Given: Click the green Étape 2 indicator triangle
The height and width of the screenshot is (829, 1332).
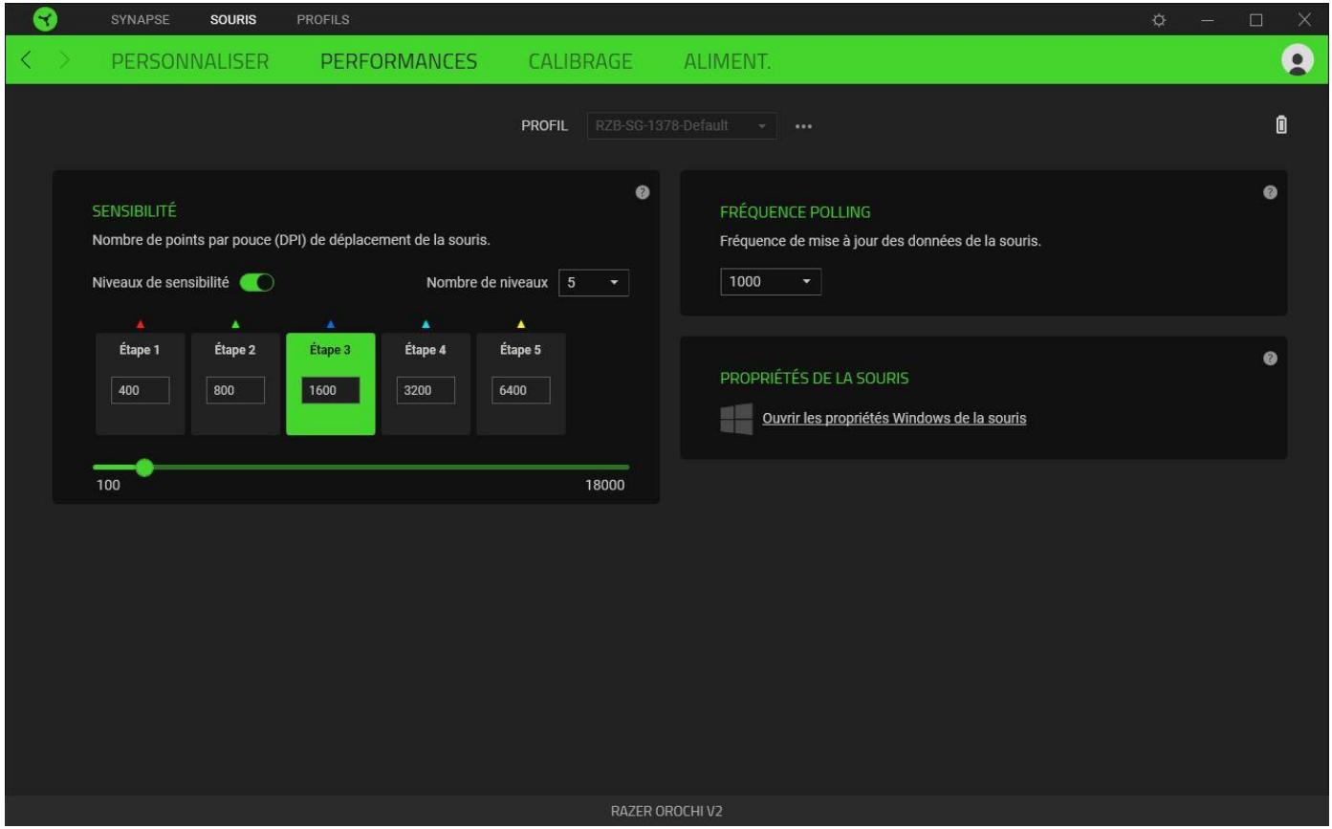Looking at the screenshot, I should point(235,324).
